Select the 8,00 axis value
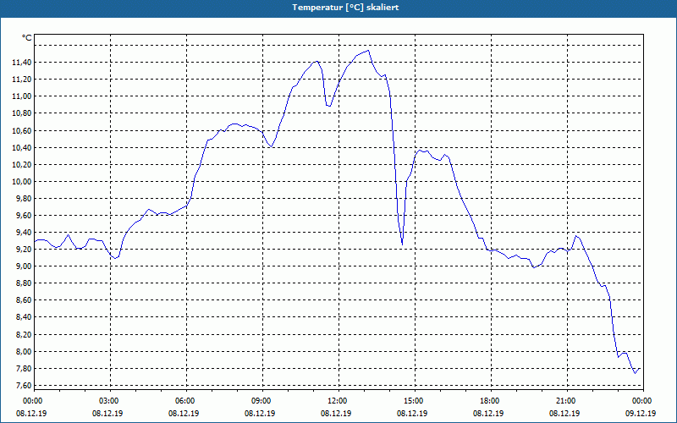The width and height of the screenshot is (677, 423). [x=24, y=351]
